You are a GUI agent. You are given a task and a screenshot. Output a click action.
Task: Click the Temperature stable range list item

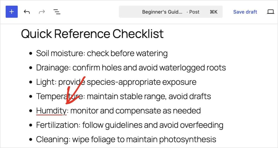point(124,96)
